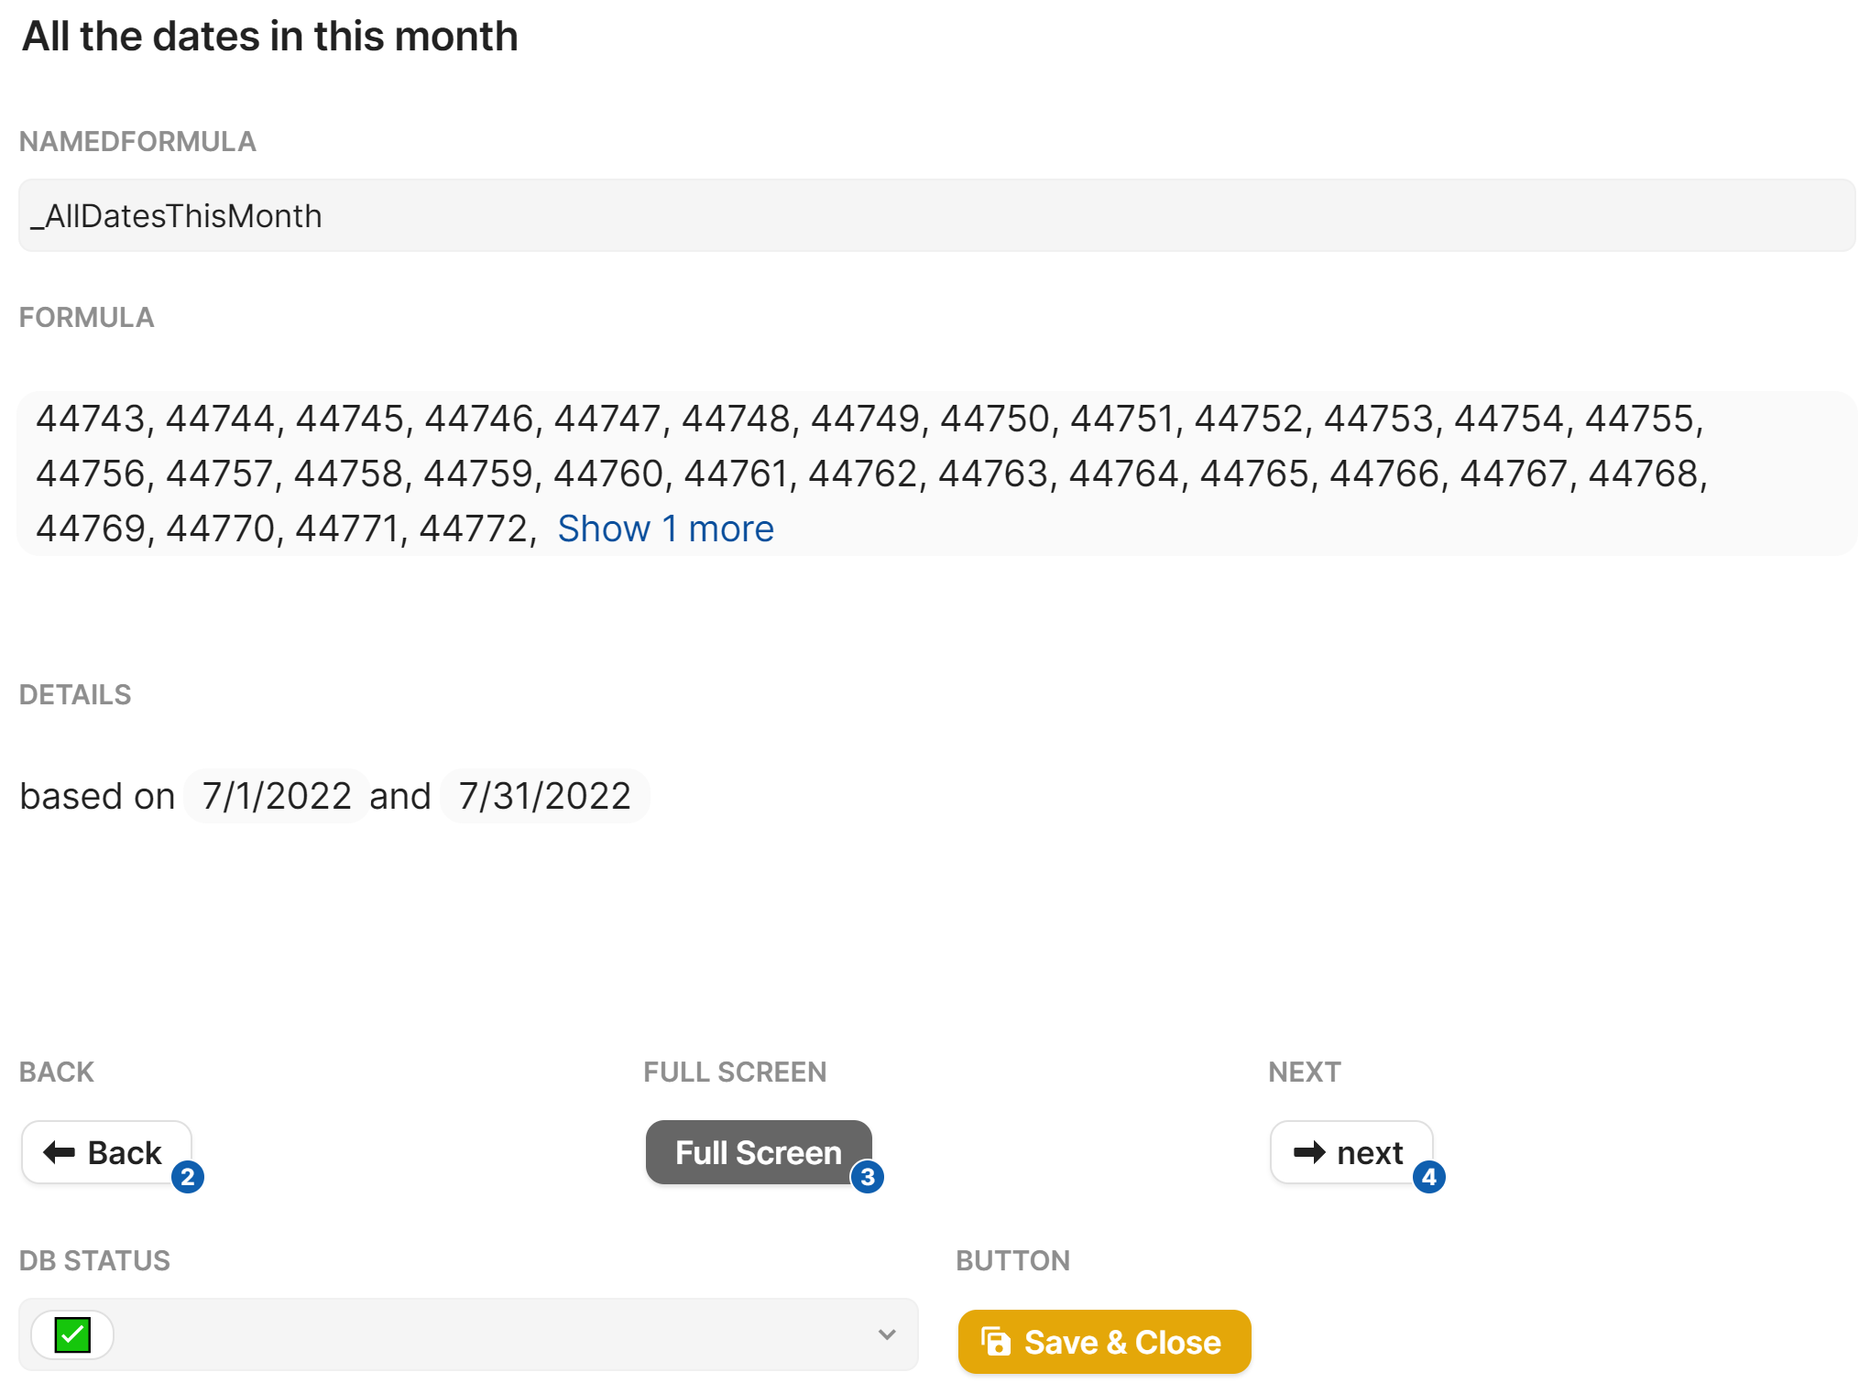Click the "All the dates in this month" title

269,37
